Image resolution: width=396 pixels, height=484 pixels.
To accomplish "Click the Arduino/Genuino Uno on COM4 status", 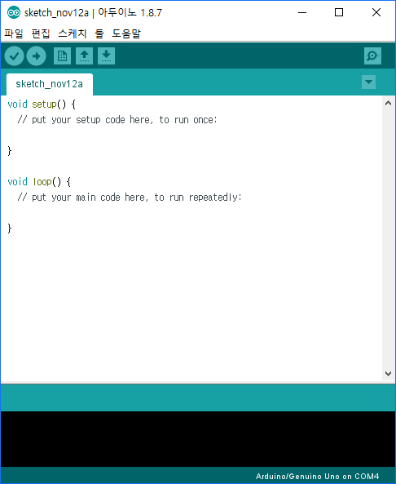I will coord(317,477).
